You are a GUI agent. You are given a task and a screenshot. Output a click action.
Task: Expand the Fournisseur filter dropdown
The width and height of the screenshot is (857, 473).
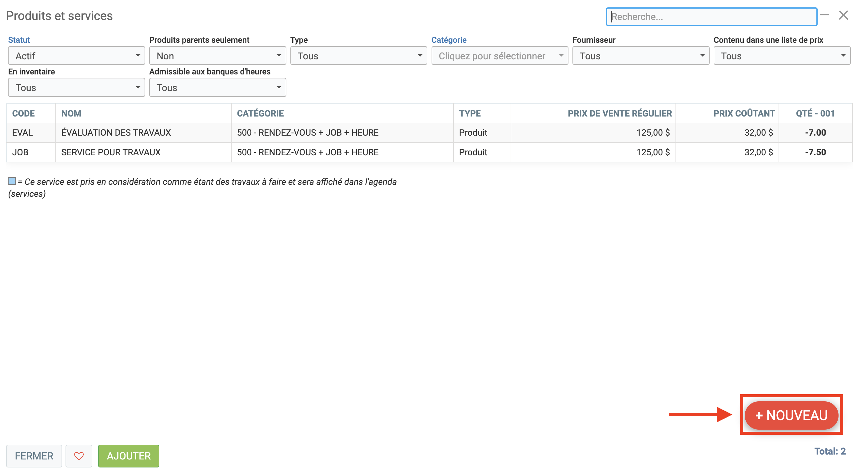click(x=640, y=56)
